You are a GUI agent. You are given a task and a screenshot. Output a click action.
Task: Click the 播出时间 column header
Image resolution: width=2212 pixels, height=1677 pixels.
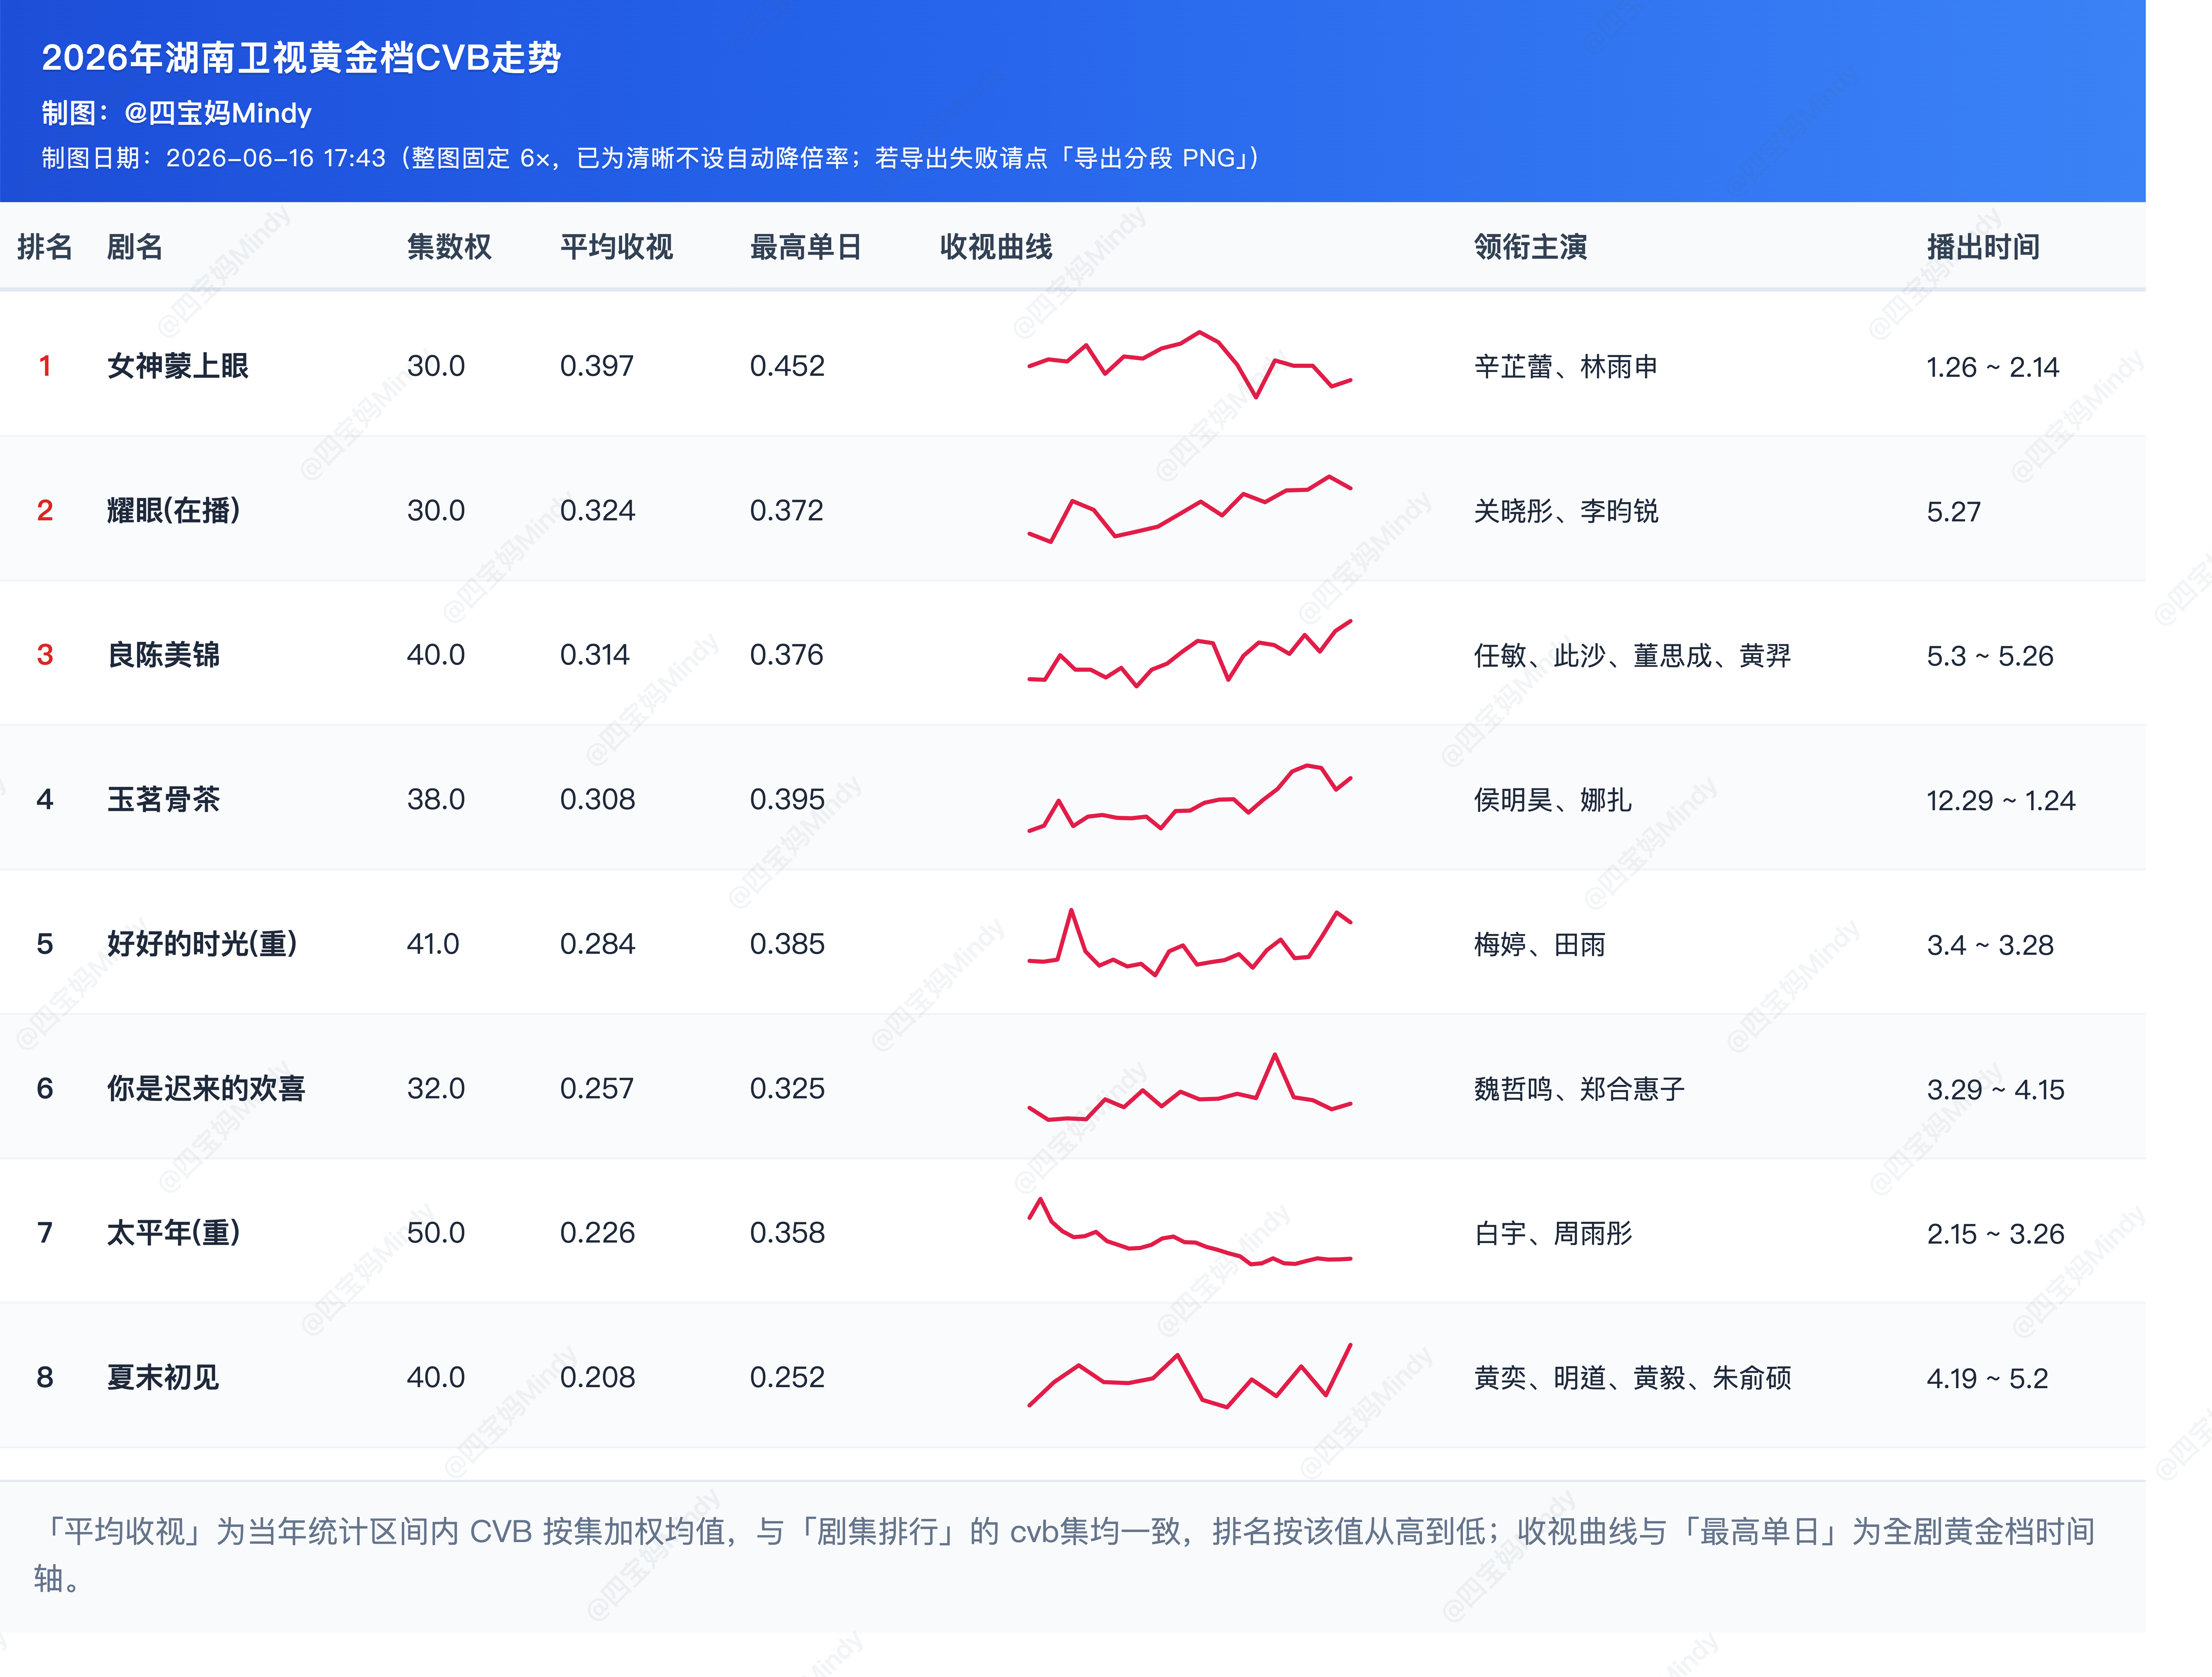(1983, 247)
